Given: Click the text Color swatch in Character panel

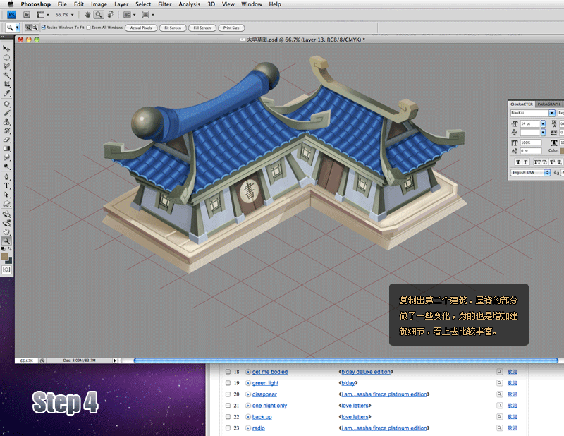Looking at the screenshot, I should coord(562,150).
